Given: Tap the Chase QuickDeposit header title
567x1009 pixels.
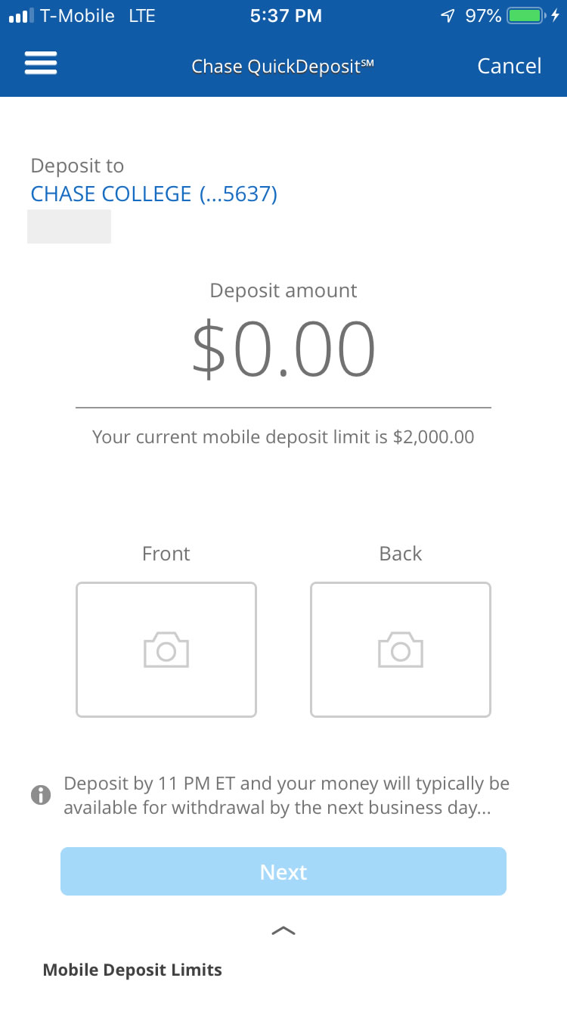Looking at the screenshot, I should coord(283,67).
